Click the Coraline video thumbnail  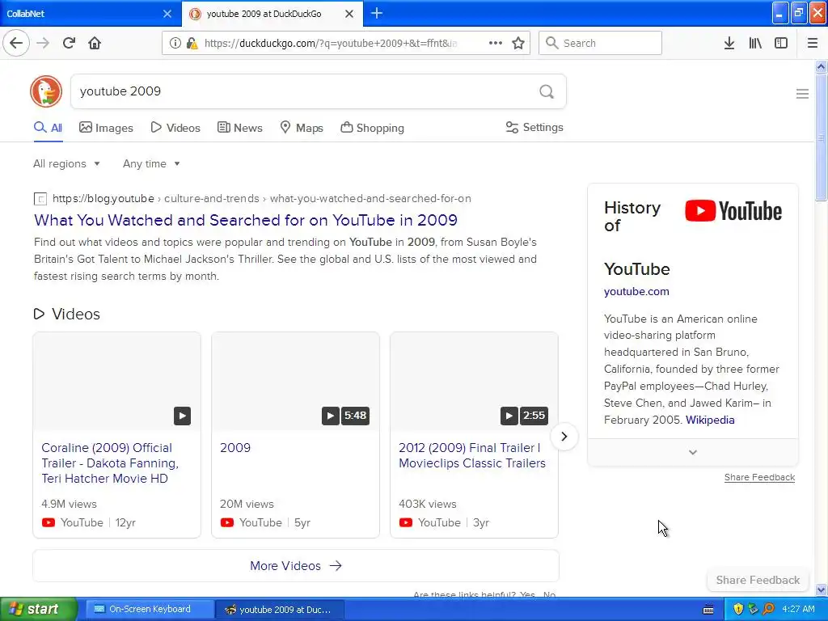[116, 382]
